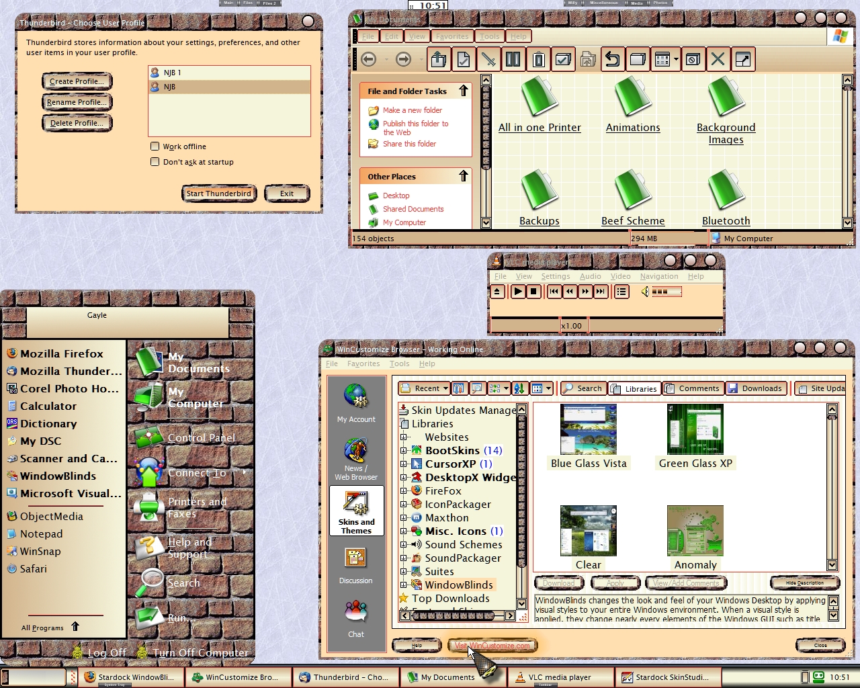Click the Undo toolbar icon in Explorer

(x=612, y=60)
